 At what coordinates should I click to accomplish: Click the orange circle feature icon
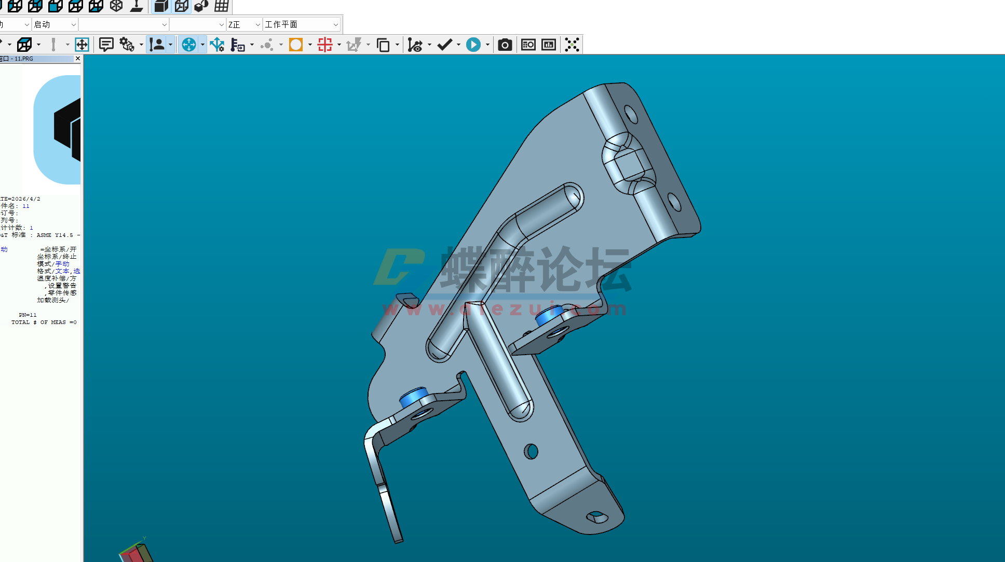(296, 45)
